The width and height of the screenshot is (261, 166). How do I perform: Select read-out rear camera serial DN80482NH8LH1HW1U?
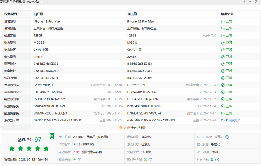coord(144,106)
